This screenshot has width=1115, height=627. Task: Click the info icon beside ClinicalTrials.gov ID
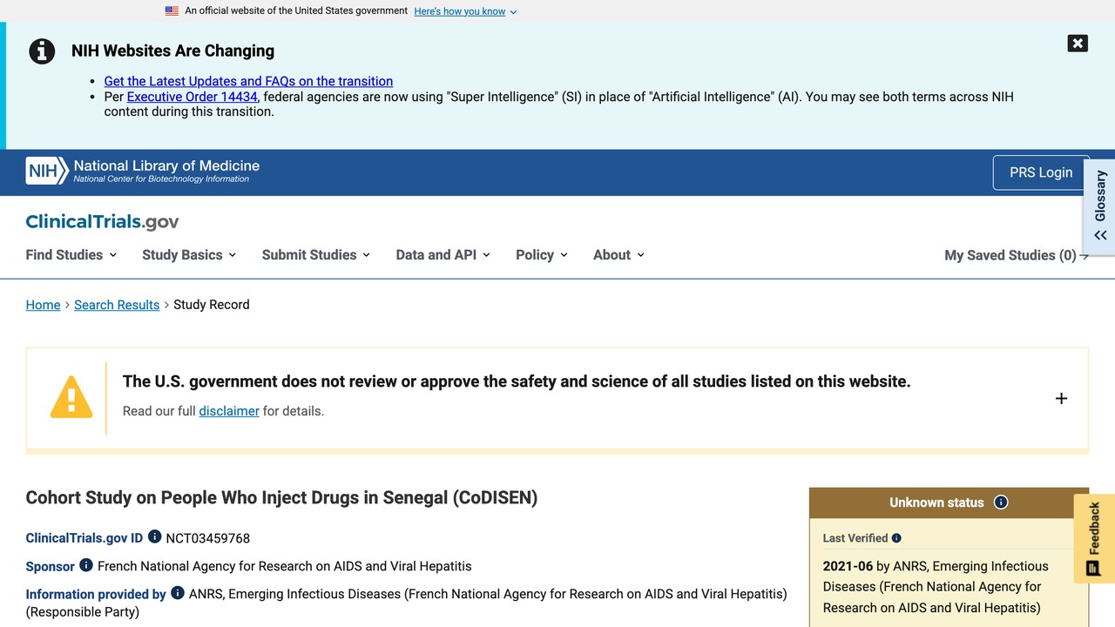(154, 537)
